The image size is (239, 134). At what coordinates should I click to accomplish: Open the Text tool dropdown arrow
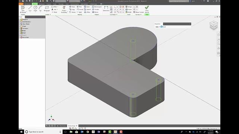(57, 9)
